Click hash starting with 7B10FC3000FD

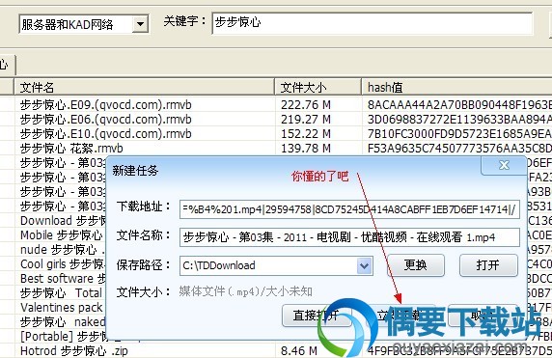pyautogui.click(x=459, y=134)
